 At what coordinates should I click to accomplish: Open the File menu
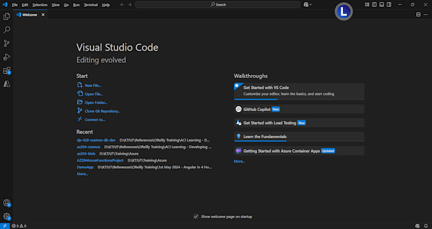pos(15,5)
